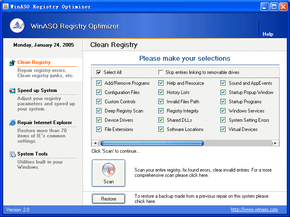Toggle the Select All checkbox
Image resolution: width=290 pixels, height=217 pixels.
click(x=99, y=72)
